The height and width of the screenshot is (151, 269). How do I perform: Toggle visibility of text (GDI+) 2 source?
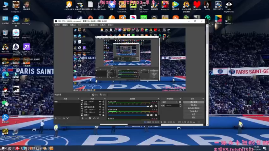pyautogui.click(x=100, y=112)
